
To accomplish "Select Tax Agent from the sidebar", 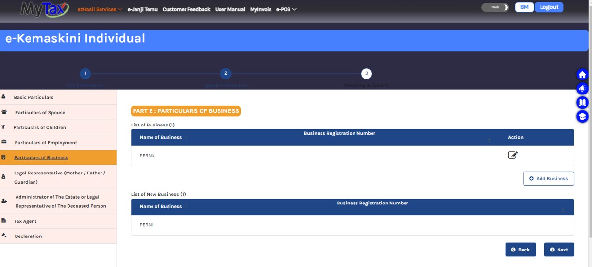I will [x=25, y=221].
